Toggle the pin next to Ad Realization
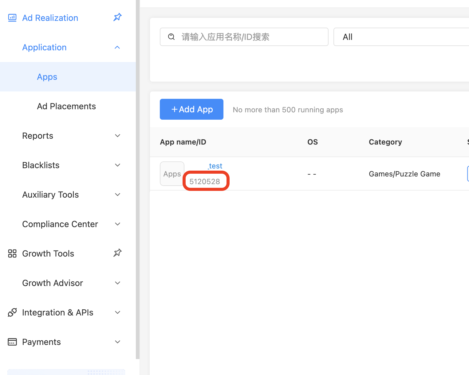The height and width of the screenshot is (375, 469). (117, 17)
